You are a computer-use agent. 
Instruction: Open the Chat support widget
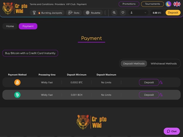(x=171, y=131)
